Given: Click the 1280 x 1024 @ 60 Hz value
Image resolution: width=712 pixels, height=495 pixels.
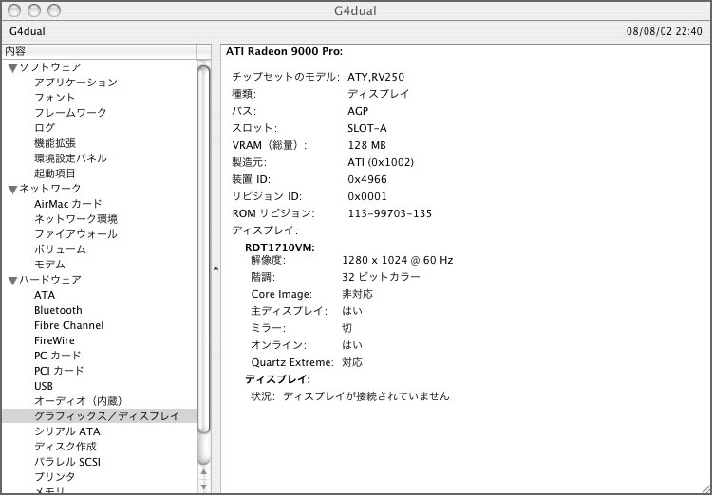Looking at the screenshot, I should click(398, 261).
